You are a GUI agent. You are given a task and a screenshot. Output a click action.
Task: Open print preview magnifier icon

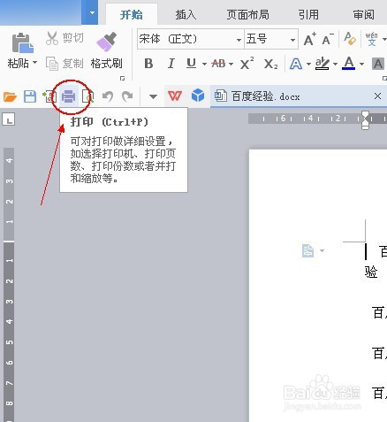pos(87,96)
